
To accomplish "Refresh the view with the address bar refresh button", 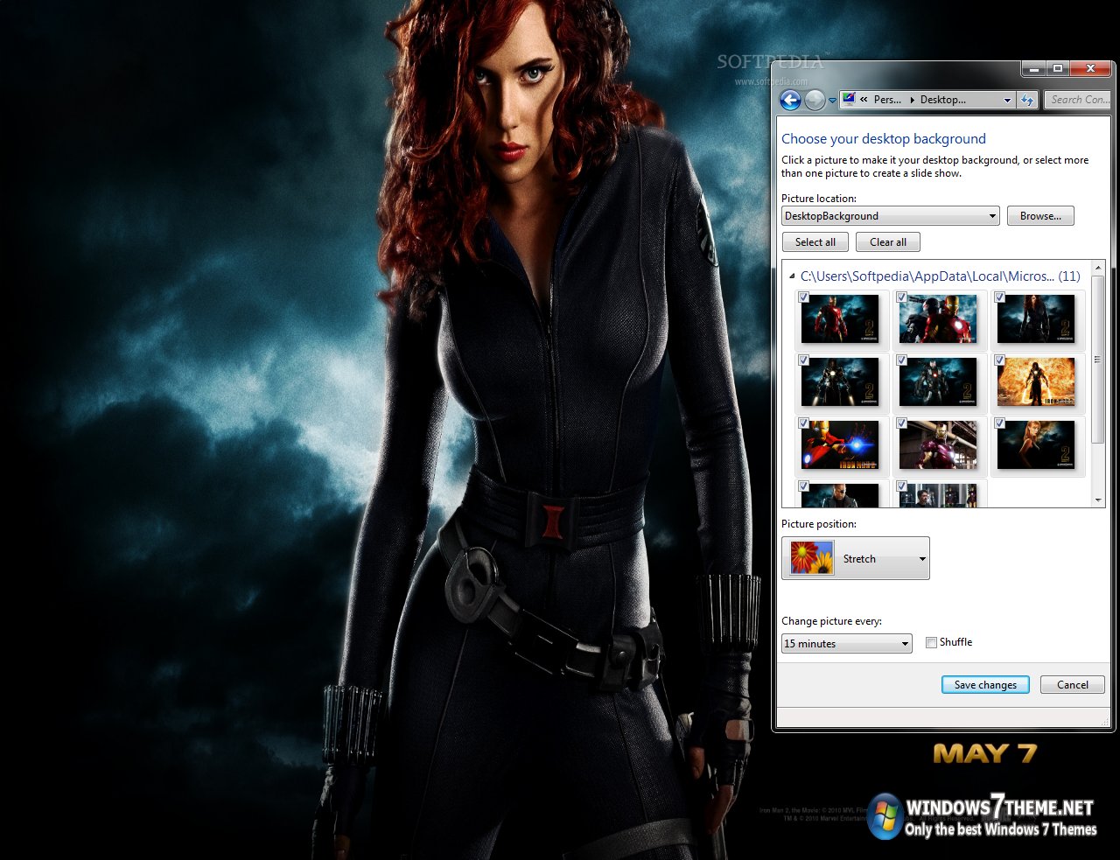I will (1027, 100).
